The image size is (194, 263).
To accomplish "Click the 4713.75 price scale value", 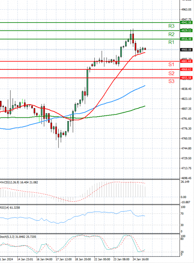I will [186, 168].
